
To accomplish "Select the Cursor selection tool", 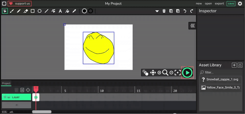I will pos(5,11).
